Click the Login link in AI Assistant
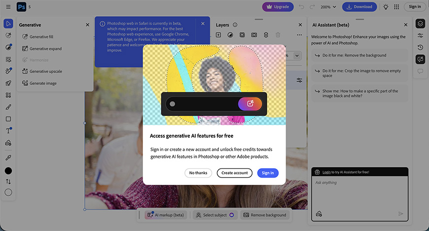This screenshot has width=429, height=231. tap(326, 172)
